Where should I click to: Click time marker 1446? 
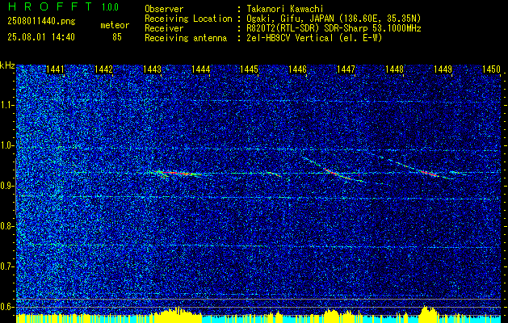(x=298, y=69)
